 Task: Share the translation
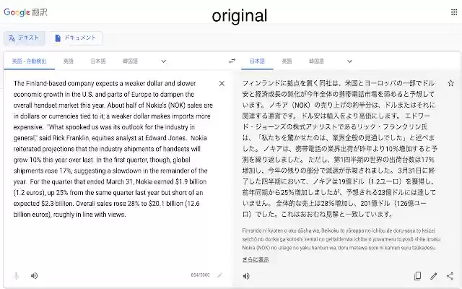point(450,276)
